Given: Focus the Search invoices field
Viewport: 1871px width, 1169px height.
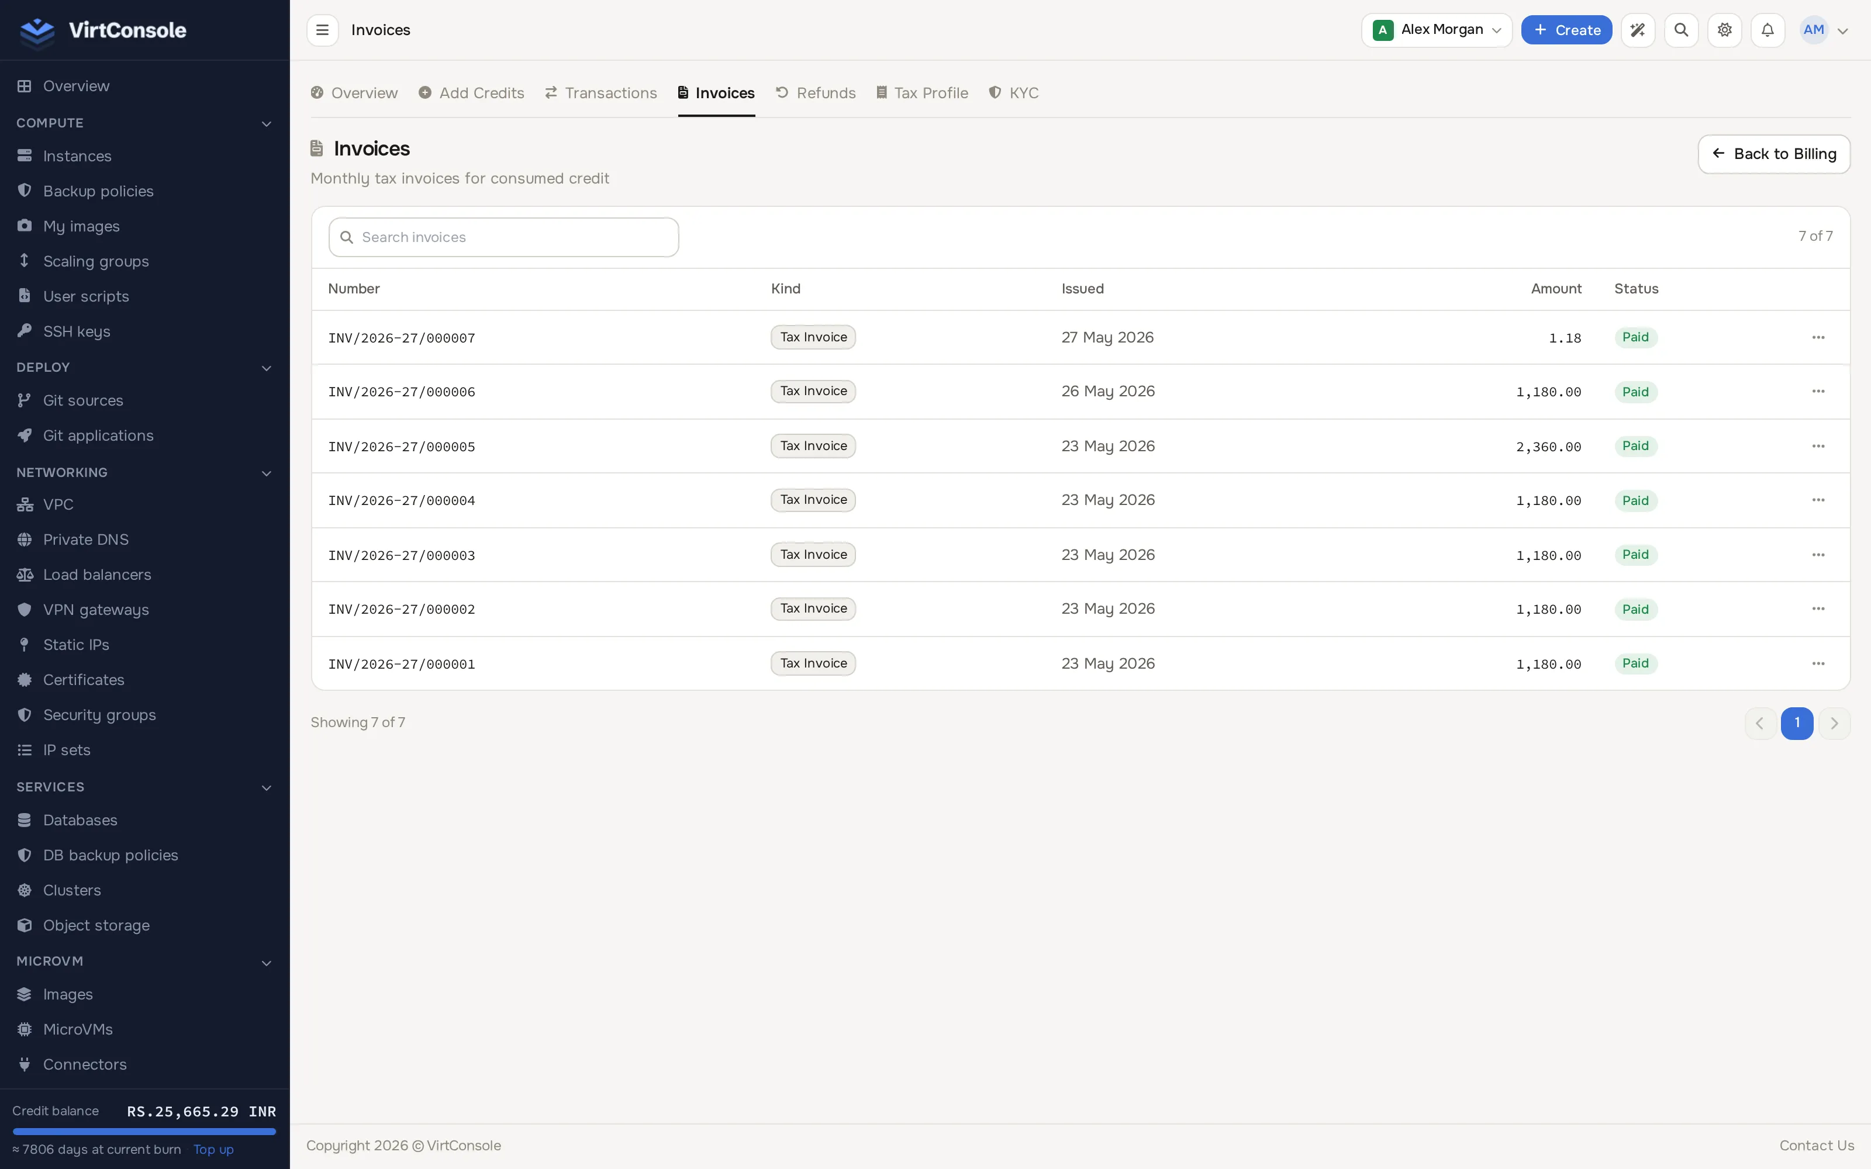Looking at the screenshot, I should (x=503, y=237).
